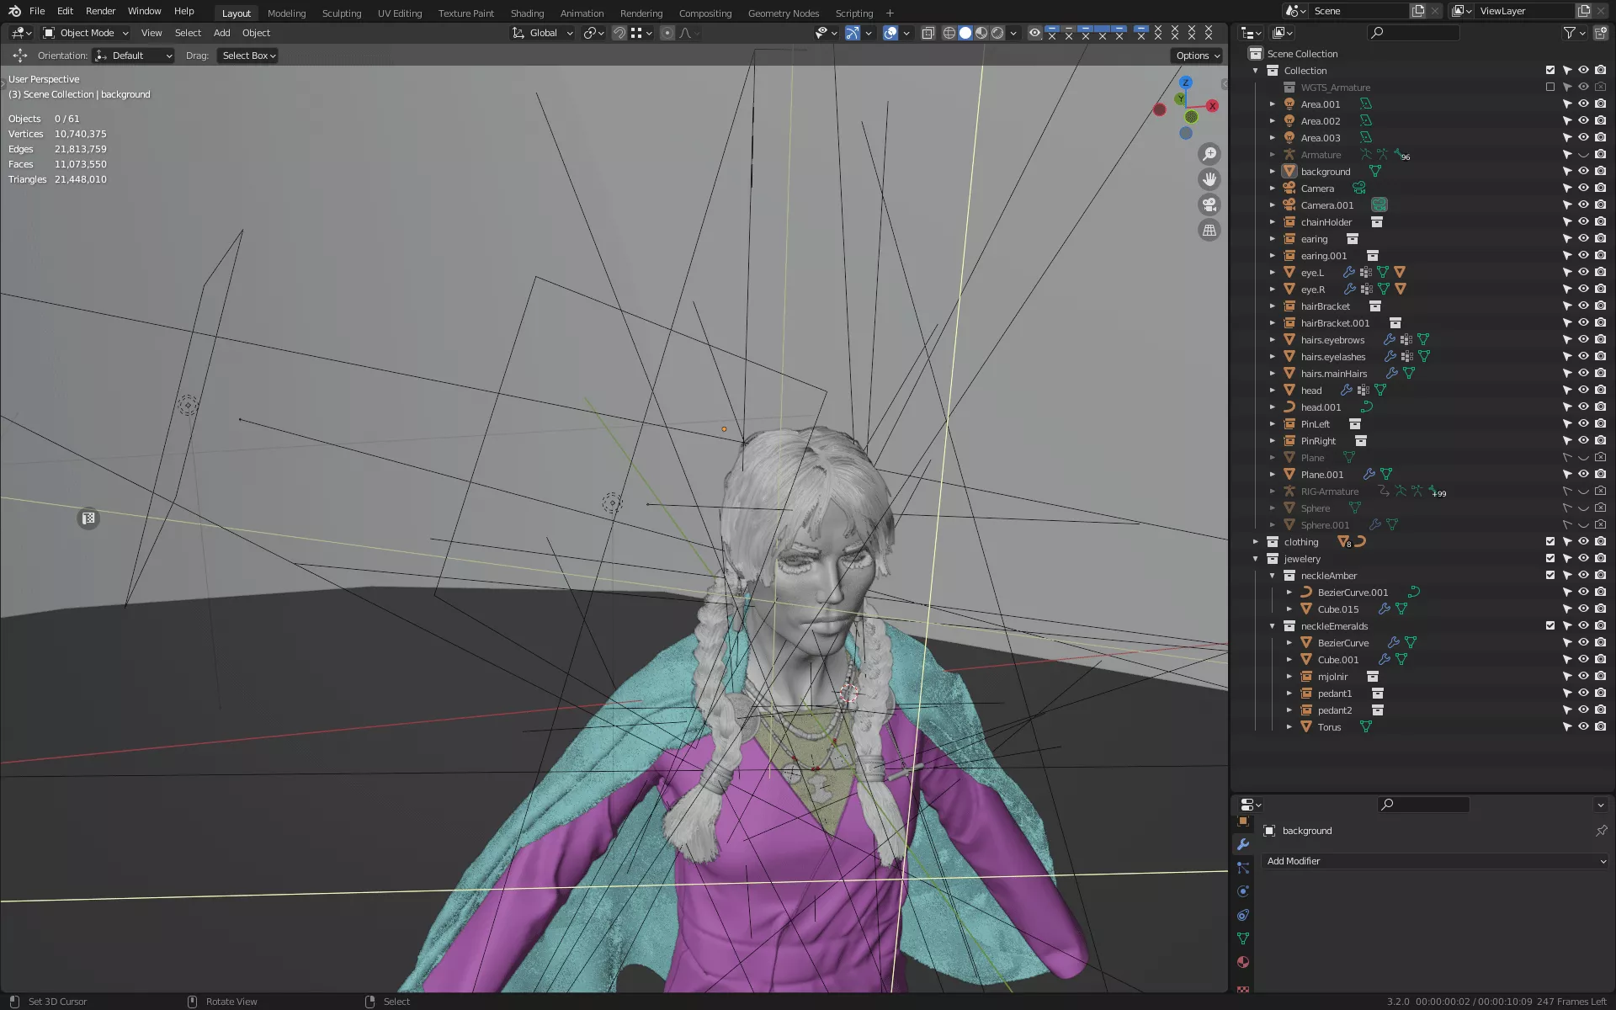Click the Material properties tab icon
Viewport: 1616px width, 1010px height.
click(x=1243, y=962)
